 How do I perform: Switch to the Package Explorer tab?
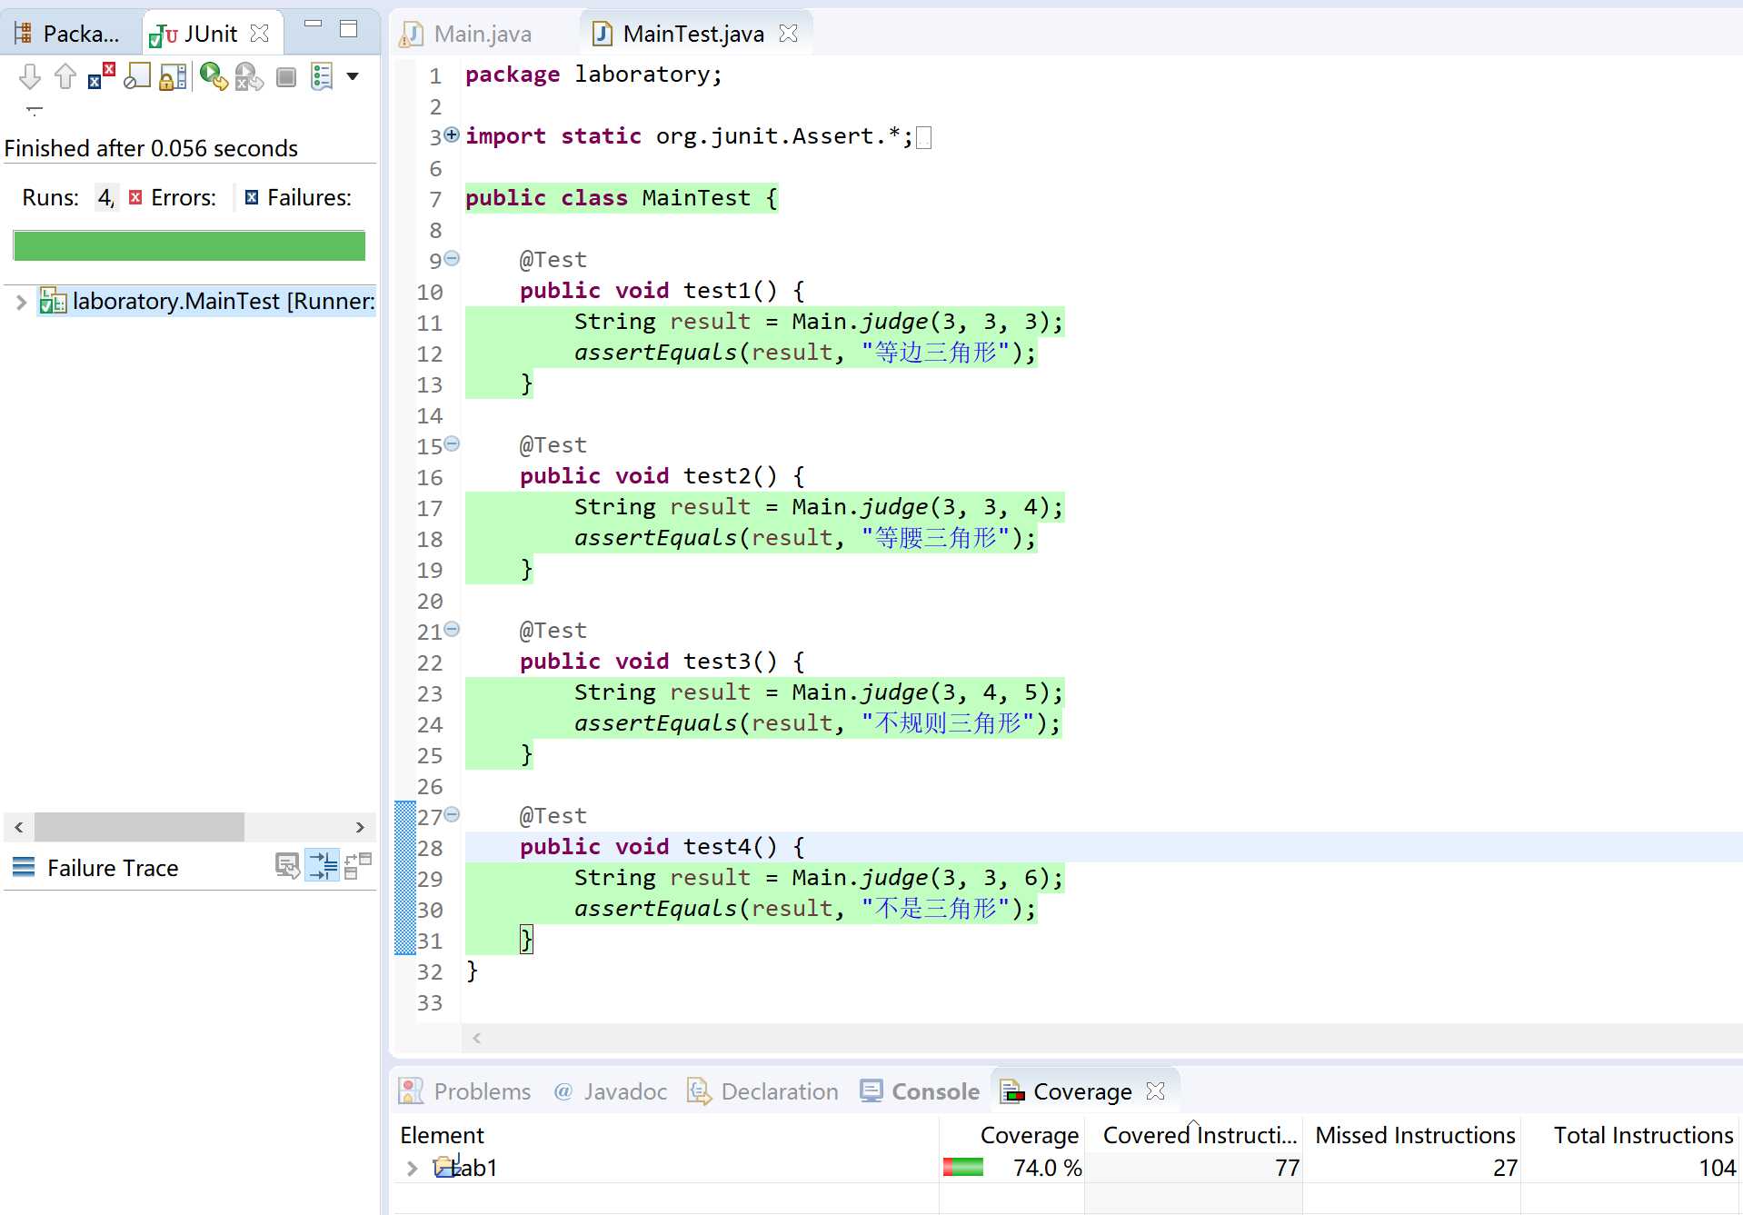(x=69, y=34)
